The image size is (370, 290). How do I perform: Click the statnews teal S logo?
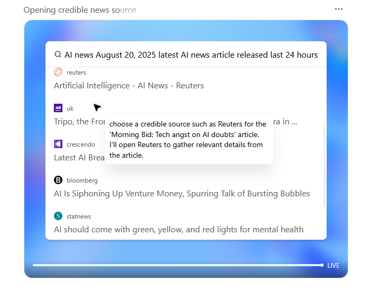click(x=58, y=216)
